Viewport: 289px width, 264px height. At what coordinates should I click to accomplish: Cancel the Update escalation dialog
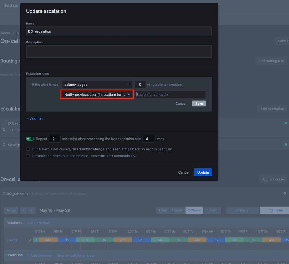tap(184, 172)
